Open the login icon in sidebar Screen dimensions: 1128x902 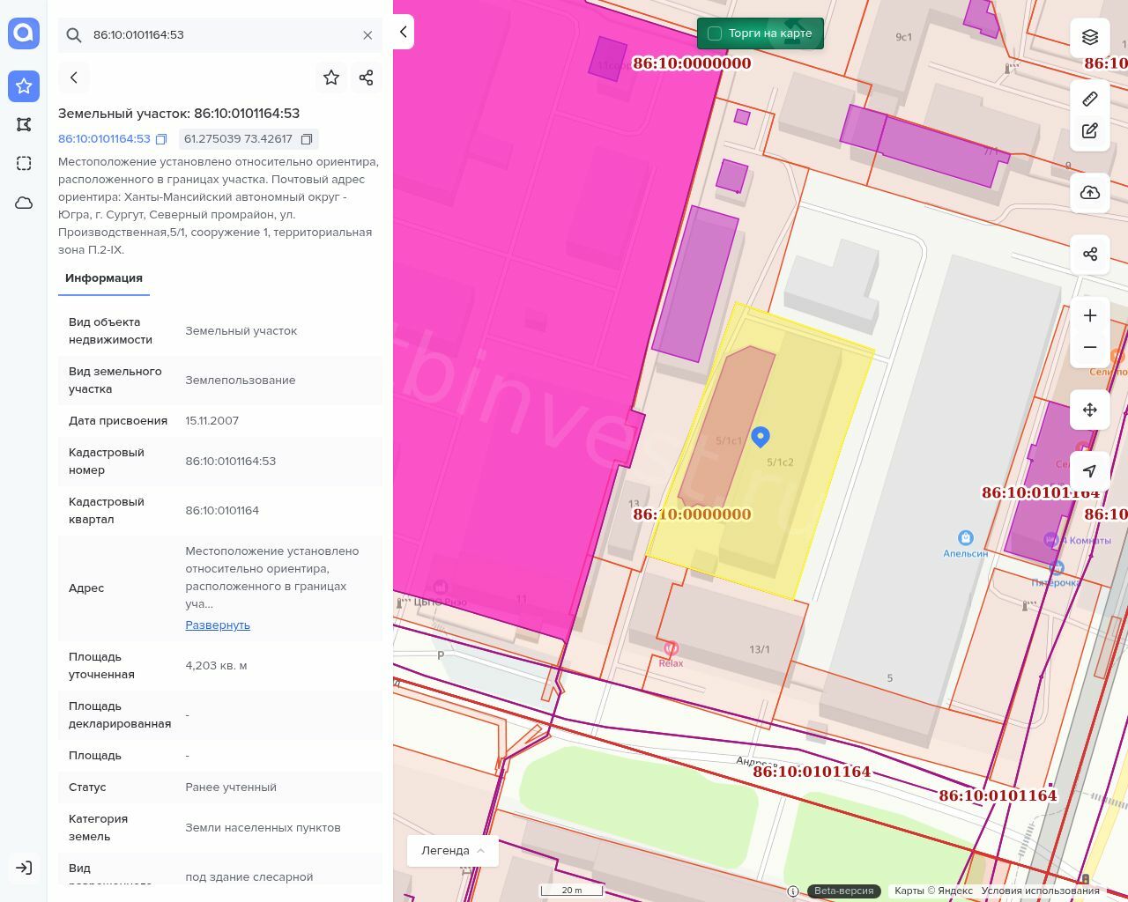[24, 868]
